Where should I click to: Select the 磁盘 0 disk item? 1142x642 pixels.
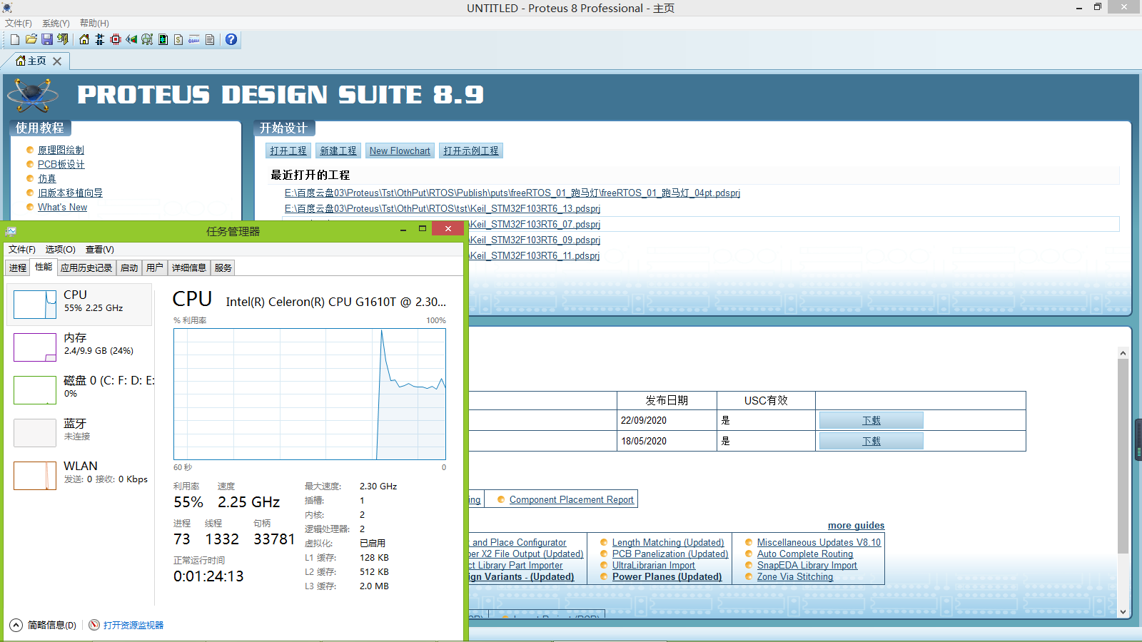(x=80, y=389)
